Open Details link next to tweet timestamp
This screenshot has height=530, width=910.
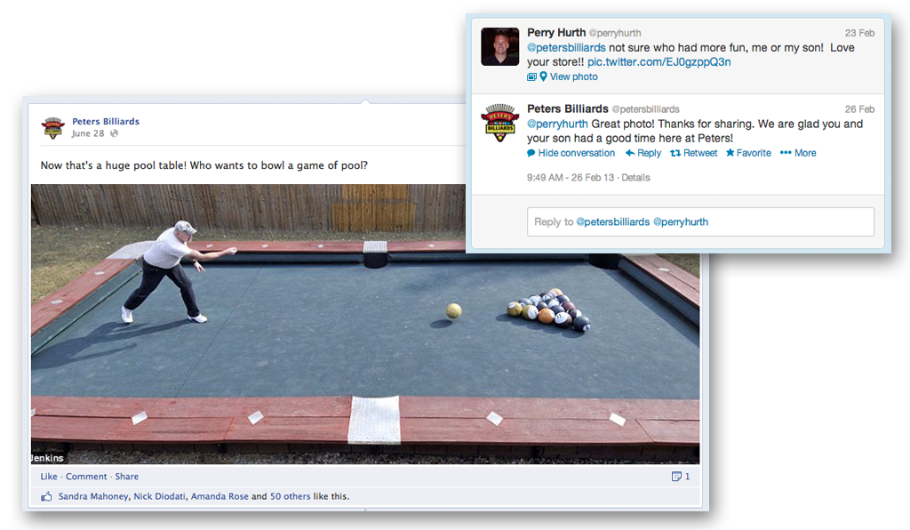[x=635, y=178]
